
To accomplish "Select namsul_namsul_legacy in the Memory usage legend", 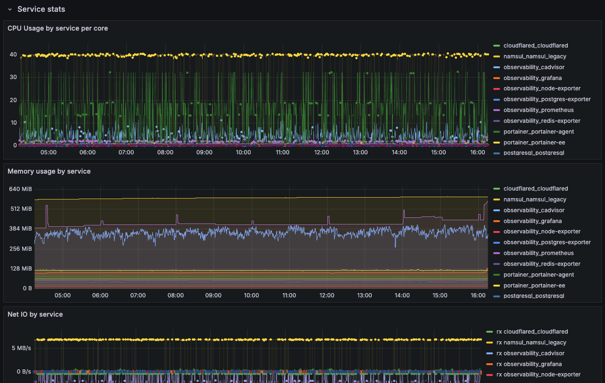I will coord(535,199).
